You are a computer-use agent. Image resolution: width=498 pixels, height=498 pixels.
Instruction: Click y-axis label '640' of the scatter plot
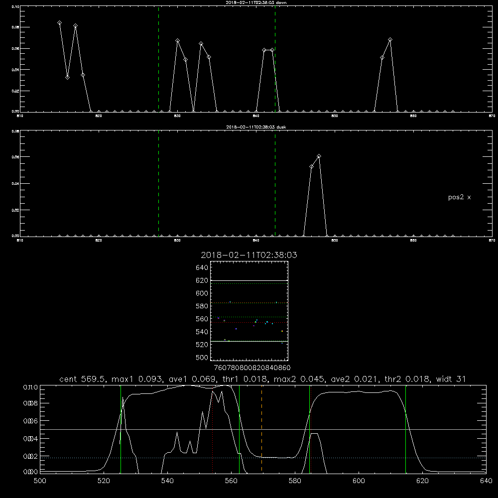pyautogui.click(x=202, y=267)
